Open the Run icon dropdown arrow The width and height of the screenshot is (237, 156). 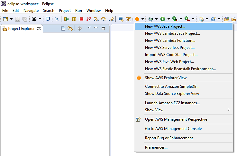click(x=169, y=19)
